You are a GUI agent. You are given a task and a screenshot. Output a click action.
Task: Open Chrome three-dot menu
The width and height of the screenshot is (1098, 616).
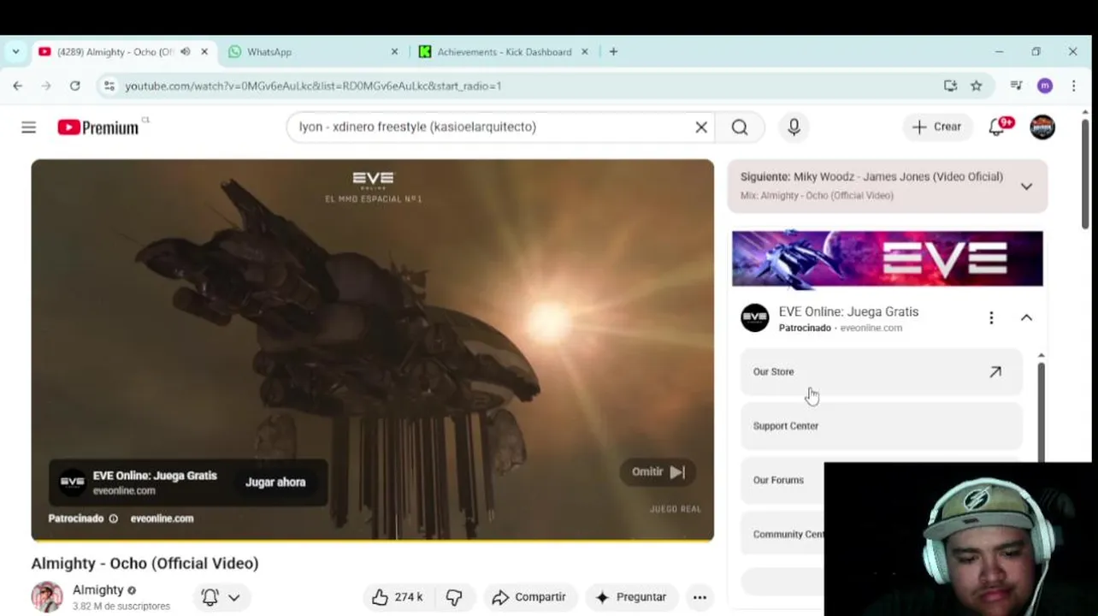pyautogui.click(x=1074, y=86)
